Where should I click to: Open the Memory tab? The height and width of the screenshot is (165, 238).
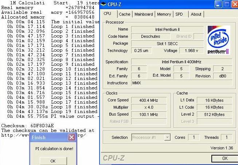(x=164, y=14)
